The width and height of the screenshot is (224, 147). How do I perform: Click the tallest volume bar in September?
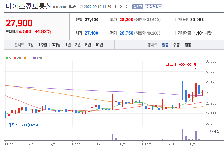click(182, 135)
